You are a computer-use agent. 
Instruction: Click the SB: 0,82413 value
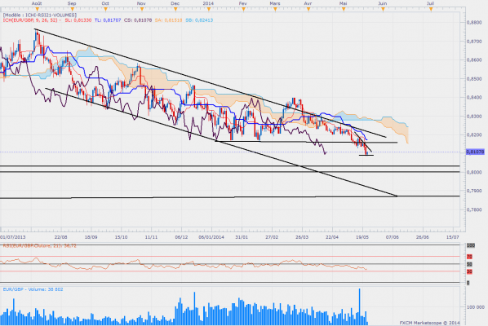[x=199, y=20]
